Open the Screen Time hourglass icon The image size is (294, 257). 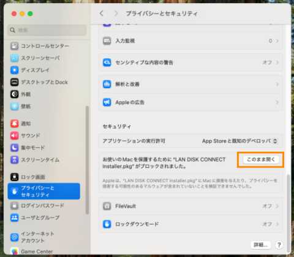[14, 160]
